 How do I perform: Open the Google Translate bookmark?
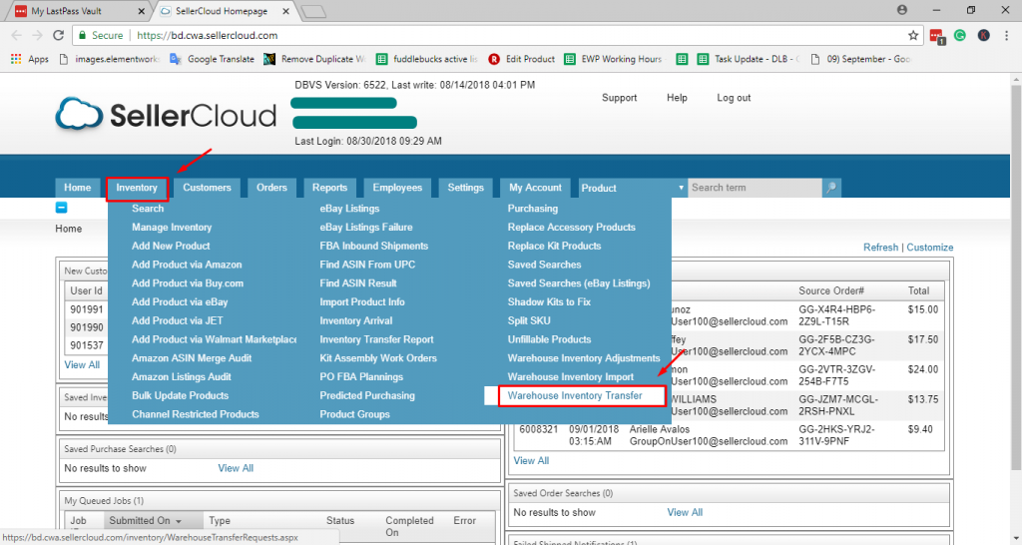(x=212, y=59)
